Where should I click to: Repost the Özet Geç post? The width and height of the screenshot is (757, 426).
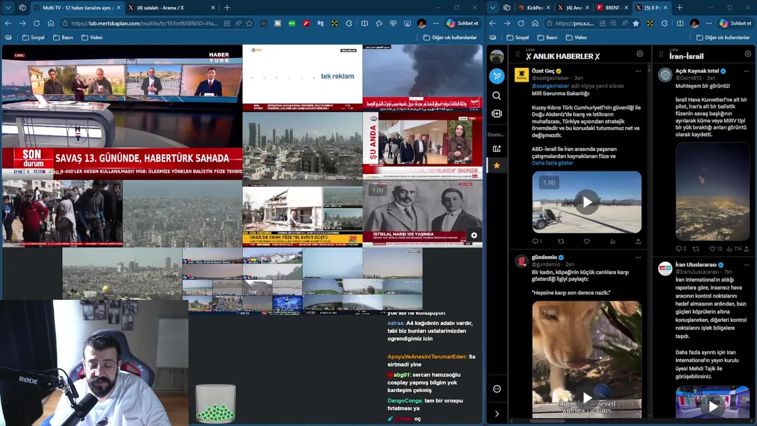[561, 241]
